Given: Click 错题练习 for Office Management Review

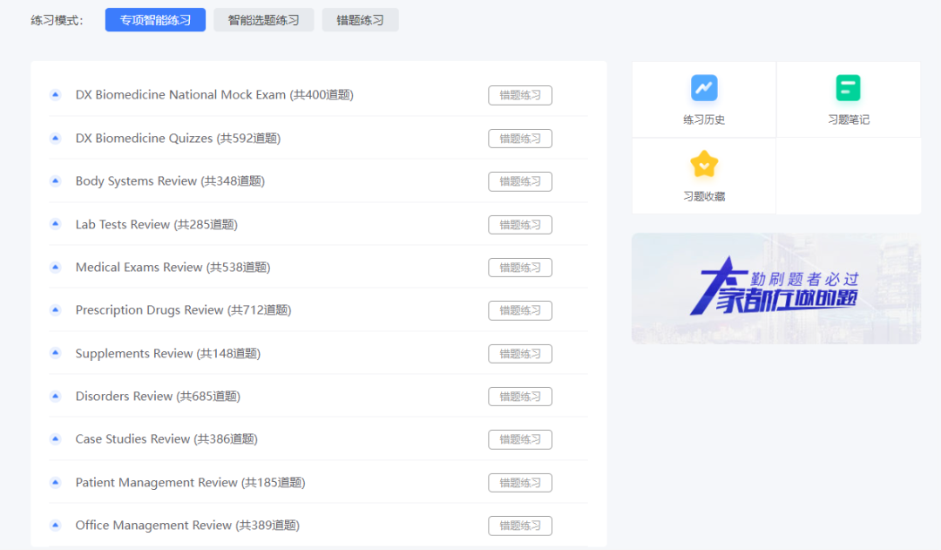Looking at the screenshot, I should (520, 526).
